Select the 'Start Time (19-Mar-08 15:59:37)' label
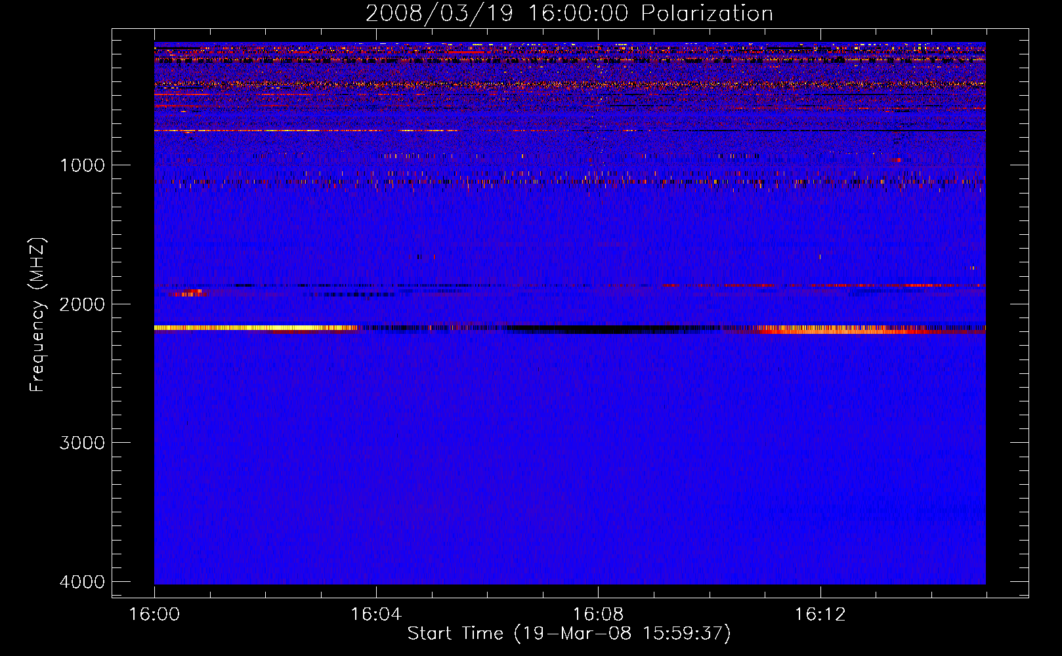1062x656 pixels. 569,634
